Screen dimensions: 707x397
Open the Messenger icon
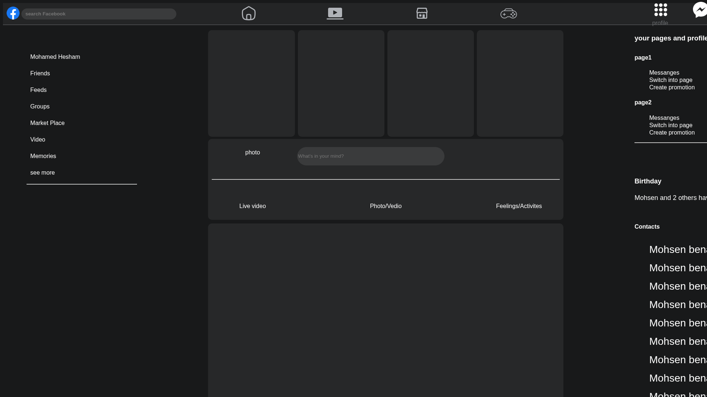[x=700, y=10]
